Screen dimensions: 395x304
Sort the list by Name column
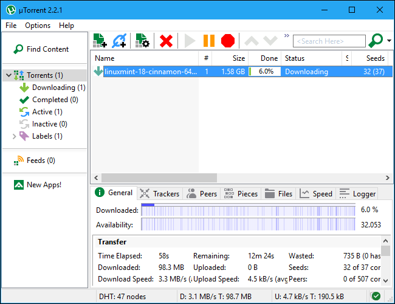145,58
